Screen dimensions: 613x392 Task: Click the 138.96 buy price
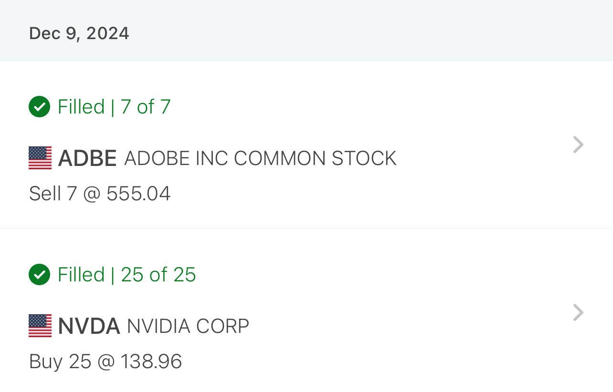pos(151,362)
